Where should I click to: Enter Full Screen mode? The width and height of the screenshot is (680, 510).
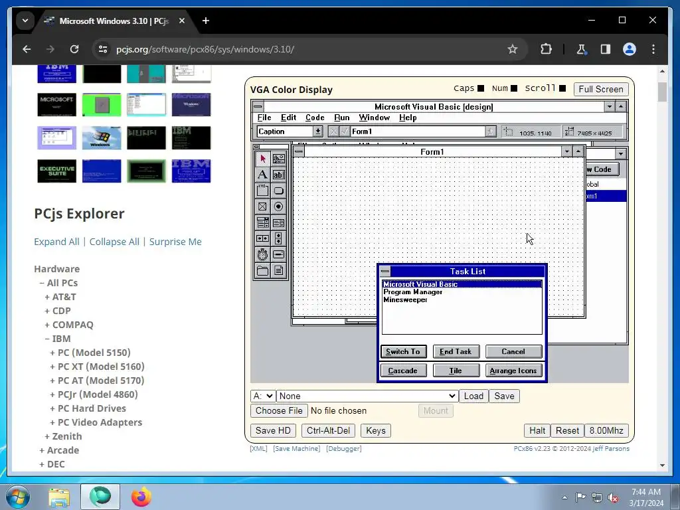[x=600, y=90]
